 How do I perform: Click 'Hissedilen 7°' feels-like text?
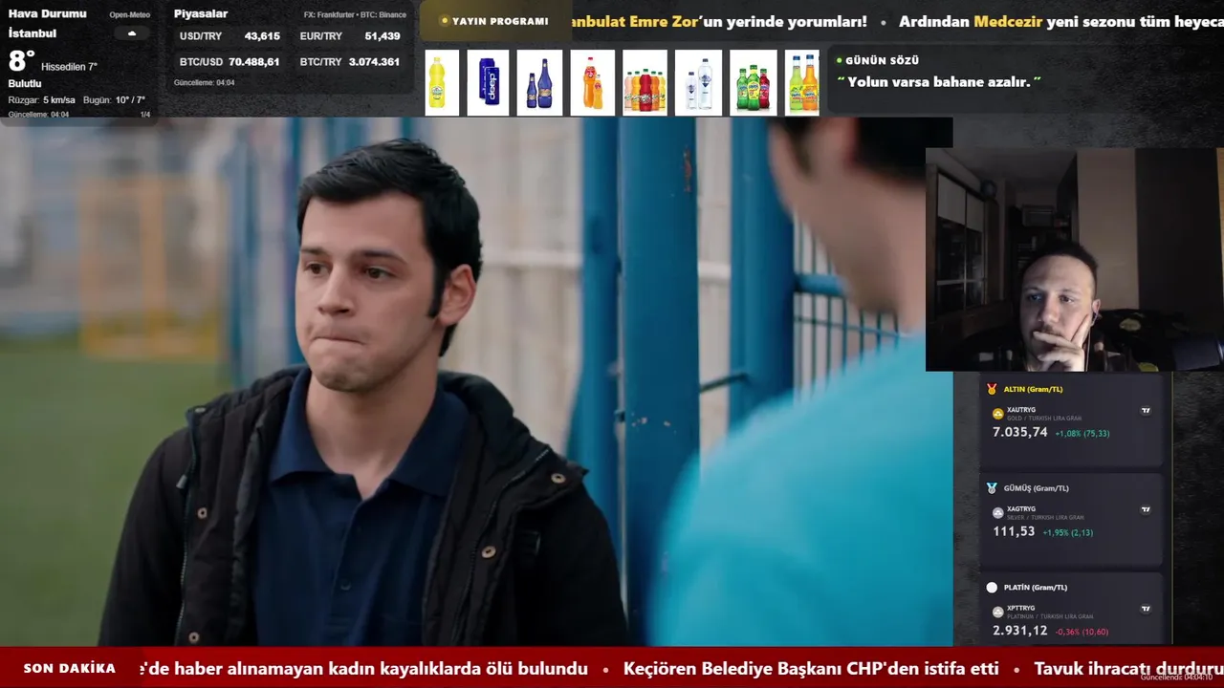[69, 67]
